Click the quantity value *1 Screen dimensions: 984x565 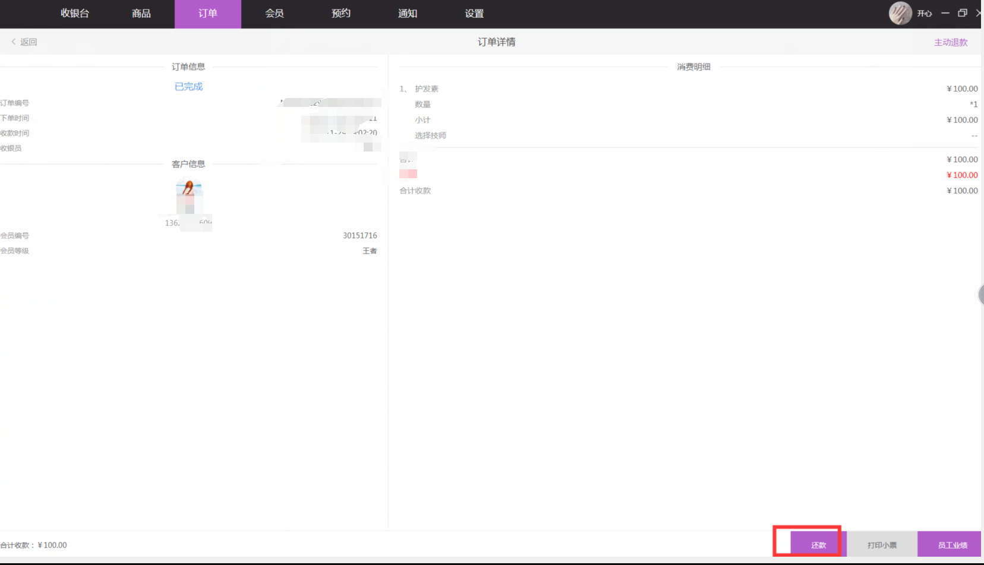(973, 105)
